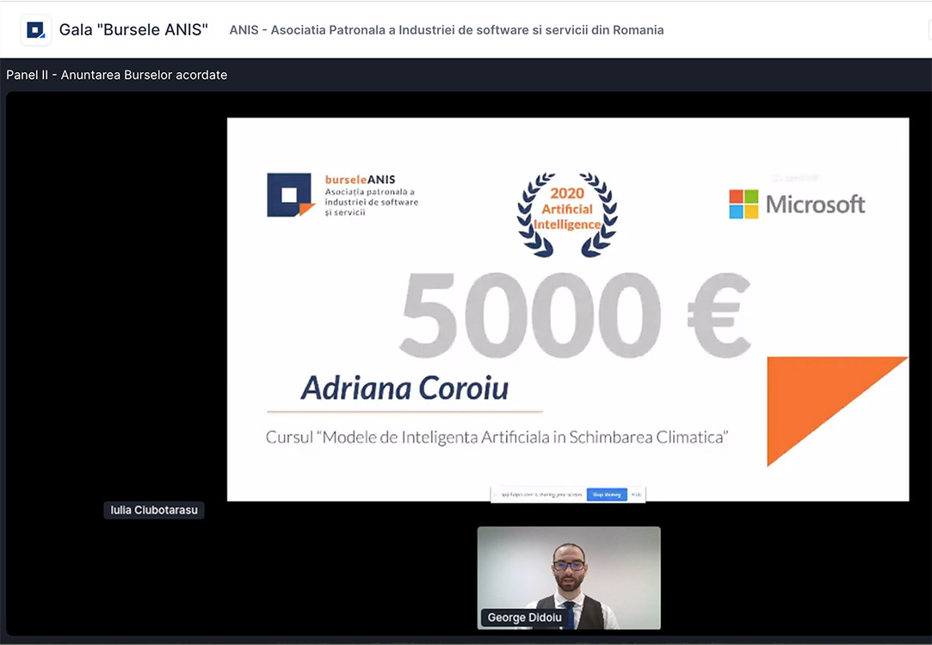This screenshot has width=932, height=645.
Task: Click the burseleANIS association description text
Action: click(x=372, y=202)
